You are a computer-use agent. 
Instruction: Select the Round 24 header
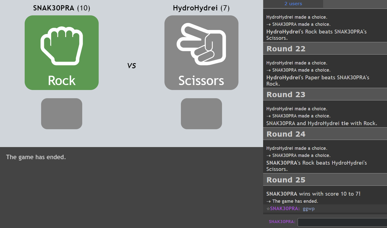pos(325,134)
